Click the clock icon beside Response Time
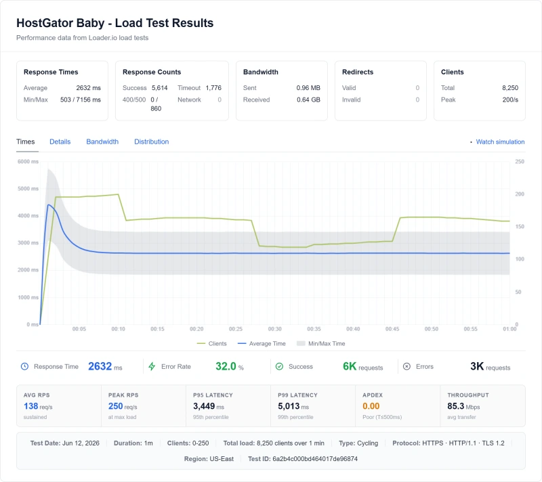The image size is (542, 482). click(24, 366)
